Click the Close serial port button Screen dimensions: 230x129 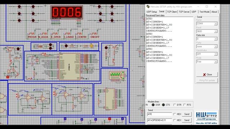207,75
